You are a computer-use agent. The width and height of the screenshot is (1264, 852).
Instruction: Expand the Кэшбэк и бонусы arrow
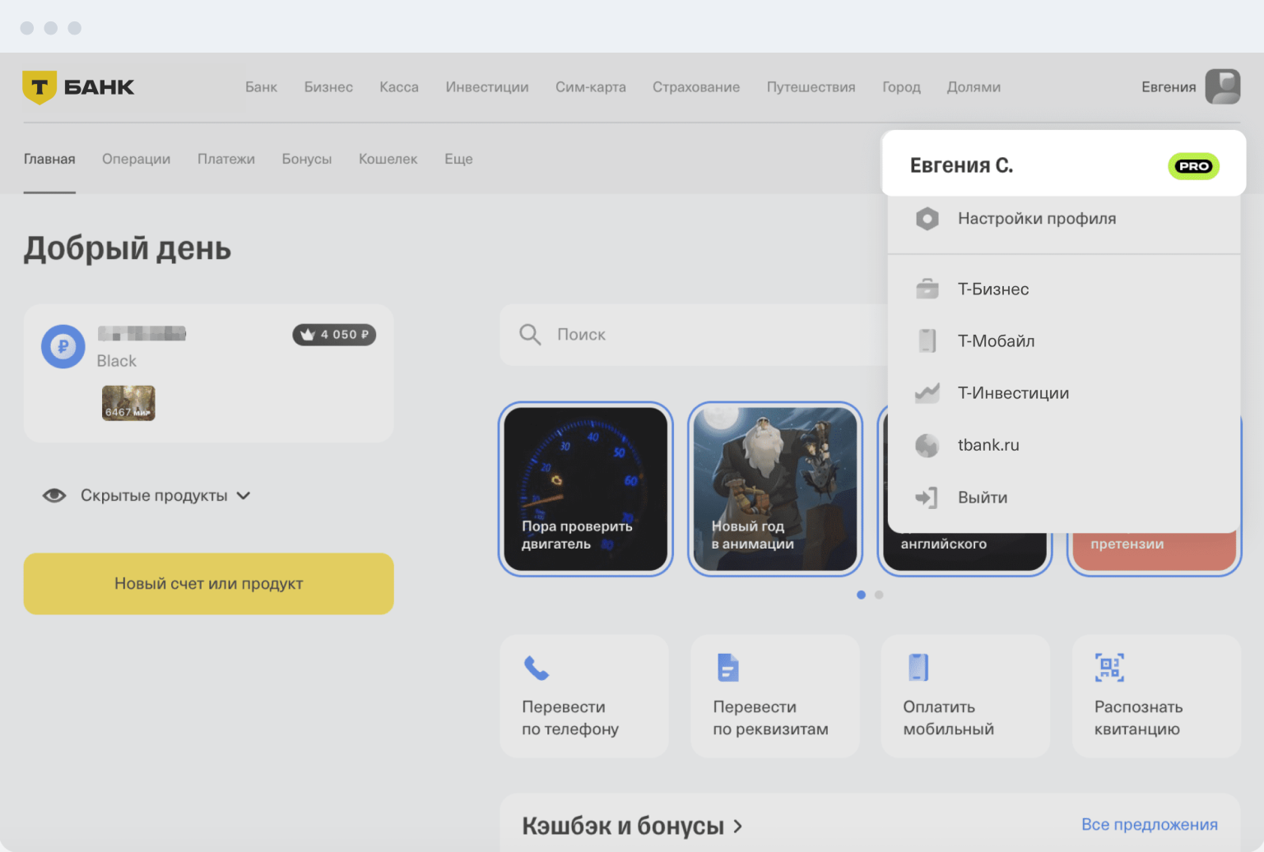coord(737,827)
